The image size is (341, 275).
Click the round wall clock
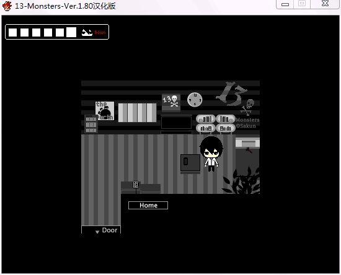[x=195, y=100]
